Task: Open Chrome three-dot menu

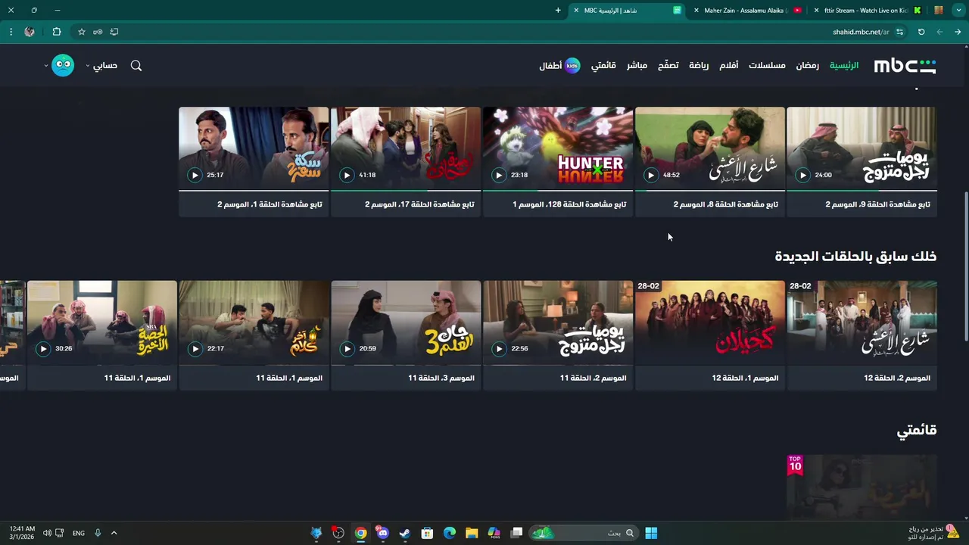Action: (x=11, y=32)
